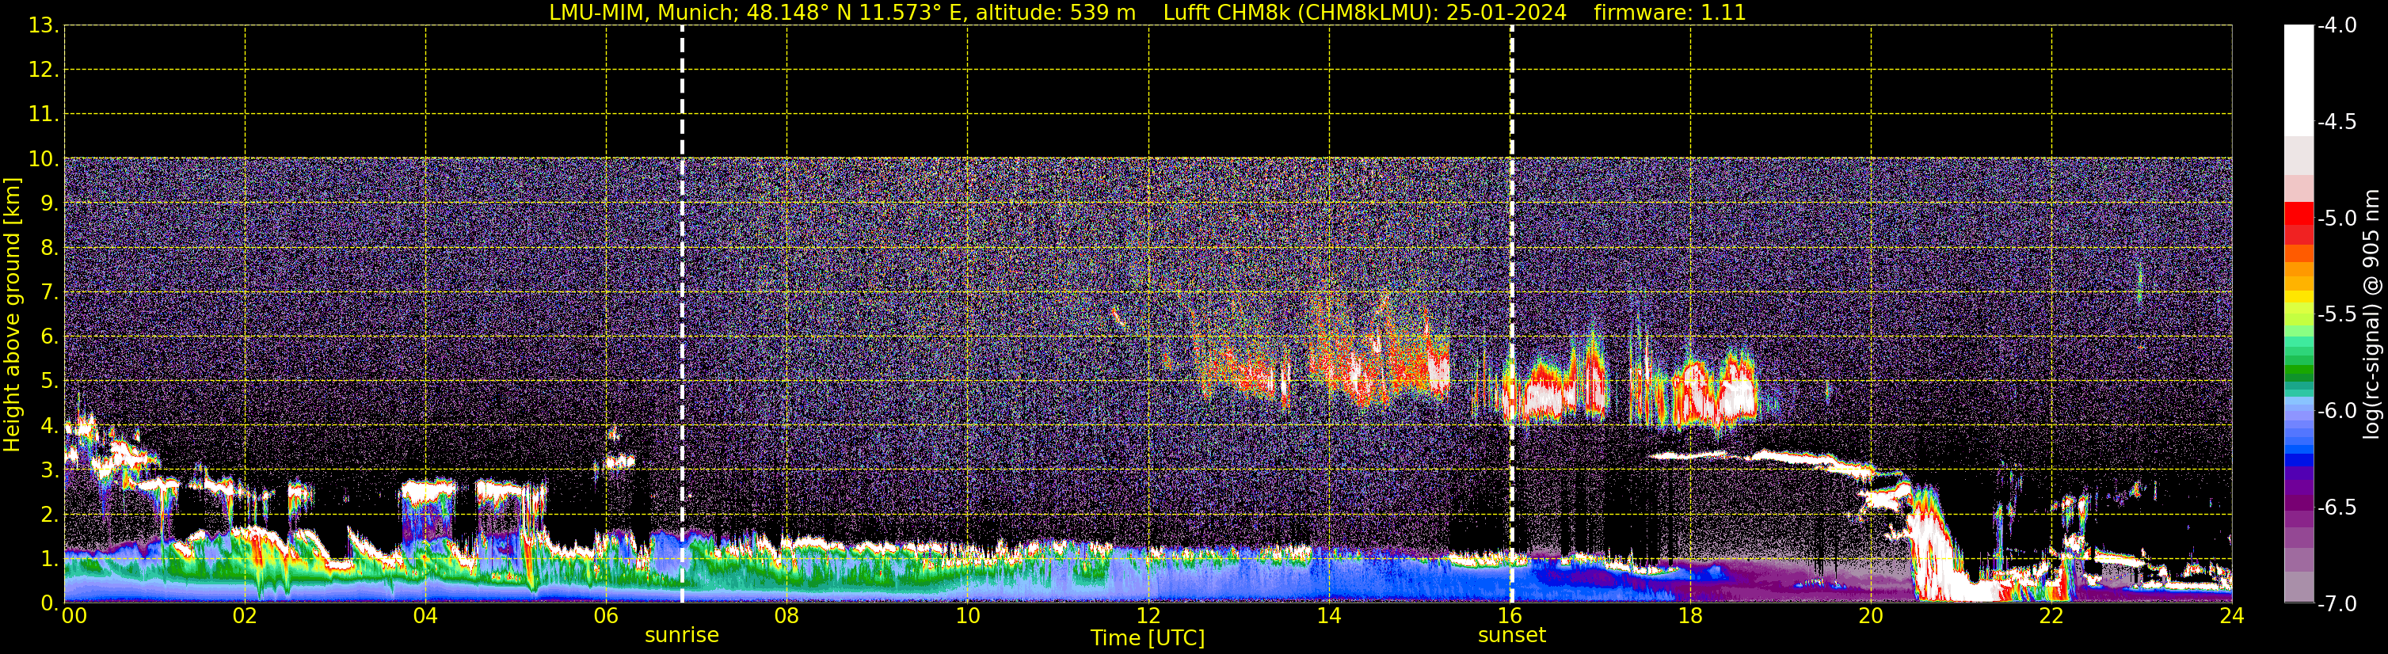Click the "24" time axis tick label
Viewport: 2388px width, 654px height.
coord(2232,616)
